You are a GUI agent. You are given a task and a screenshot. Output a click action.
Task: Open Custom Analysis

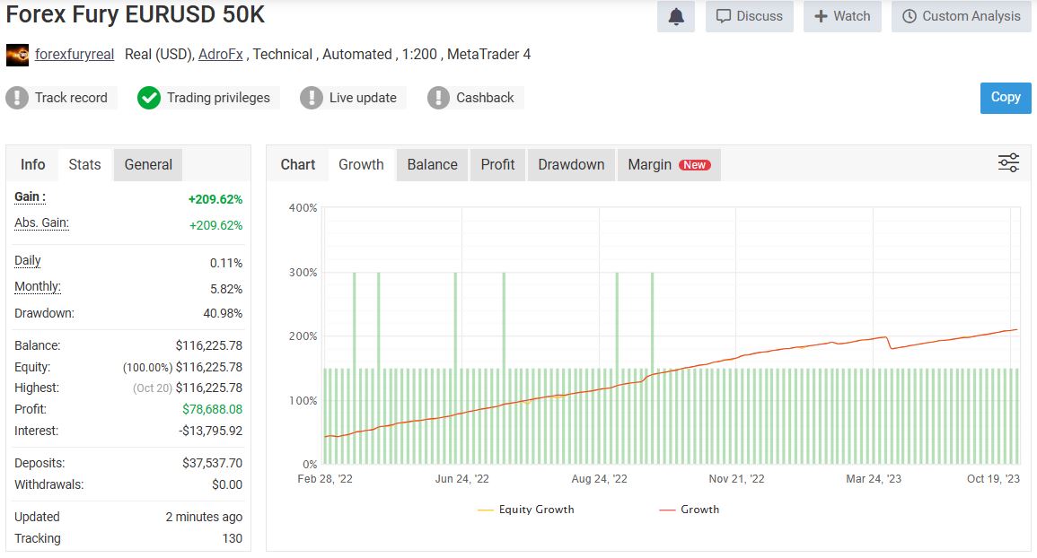(961, 16)
